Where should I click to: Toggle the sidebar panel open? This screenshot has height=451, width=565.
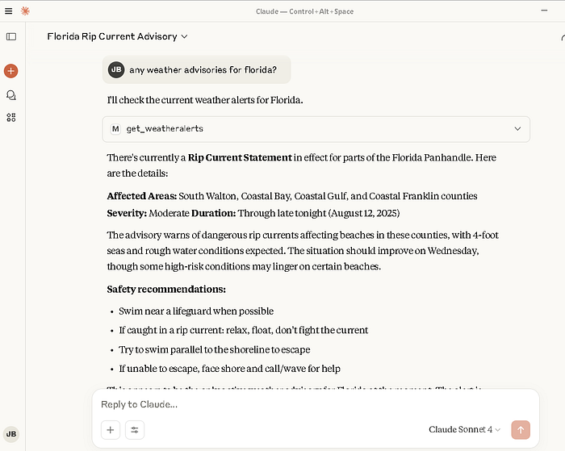coord(11,36)
